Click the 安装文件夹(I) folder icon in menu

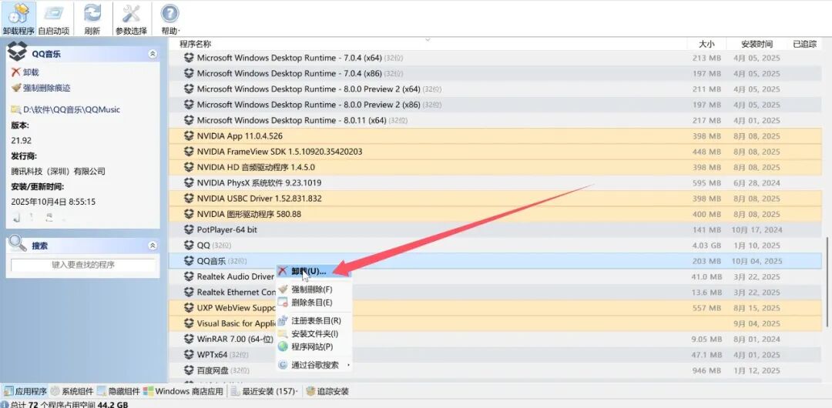283,334
